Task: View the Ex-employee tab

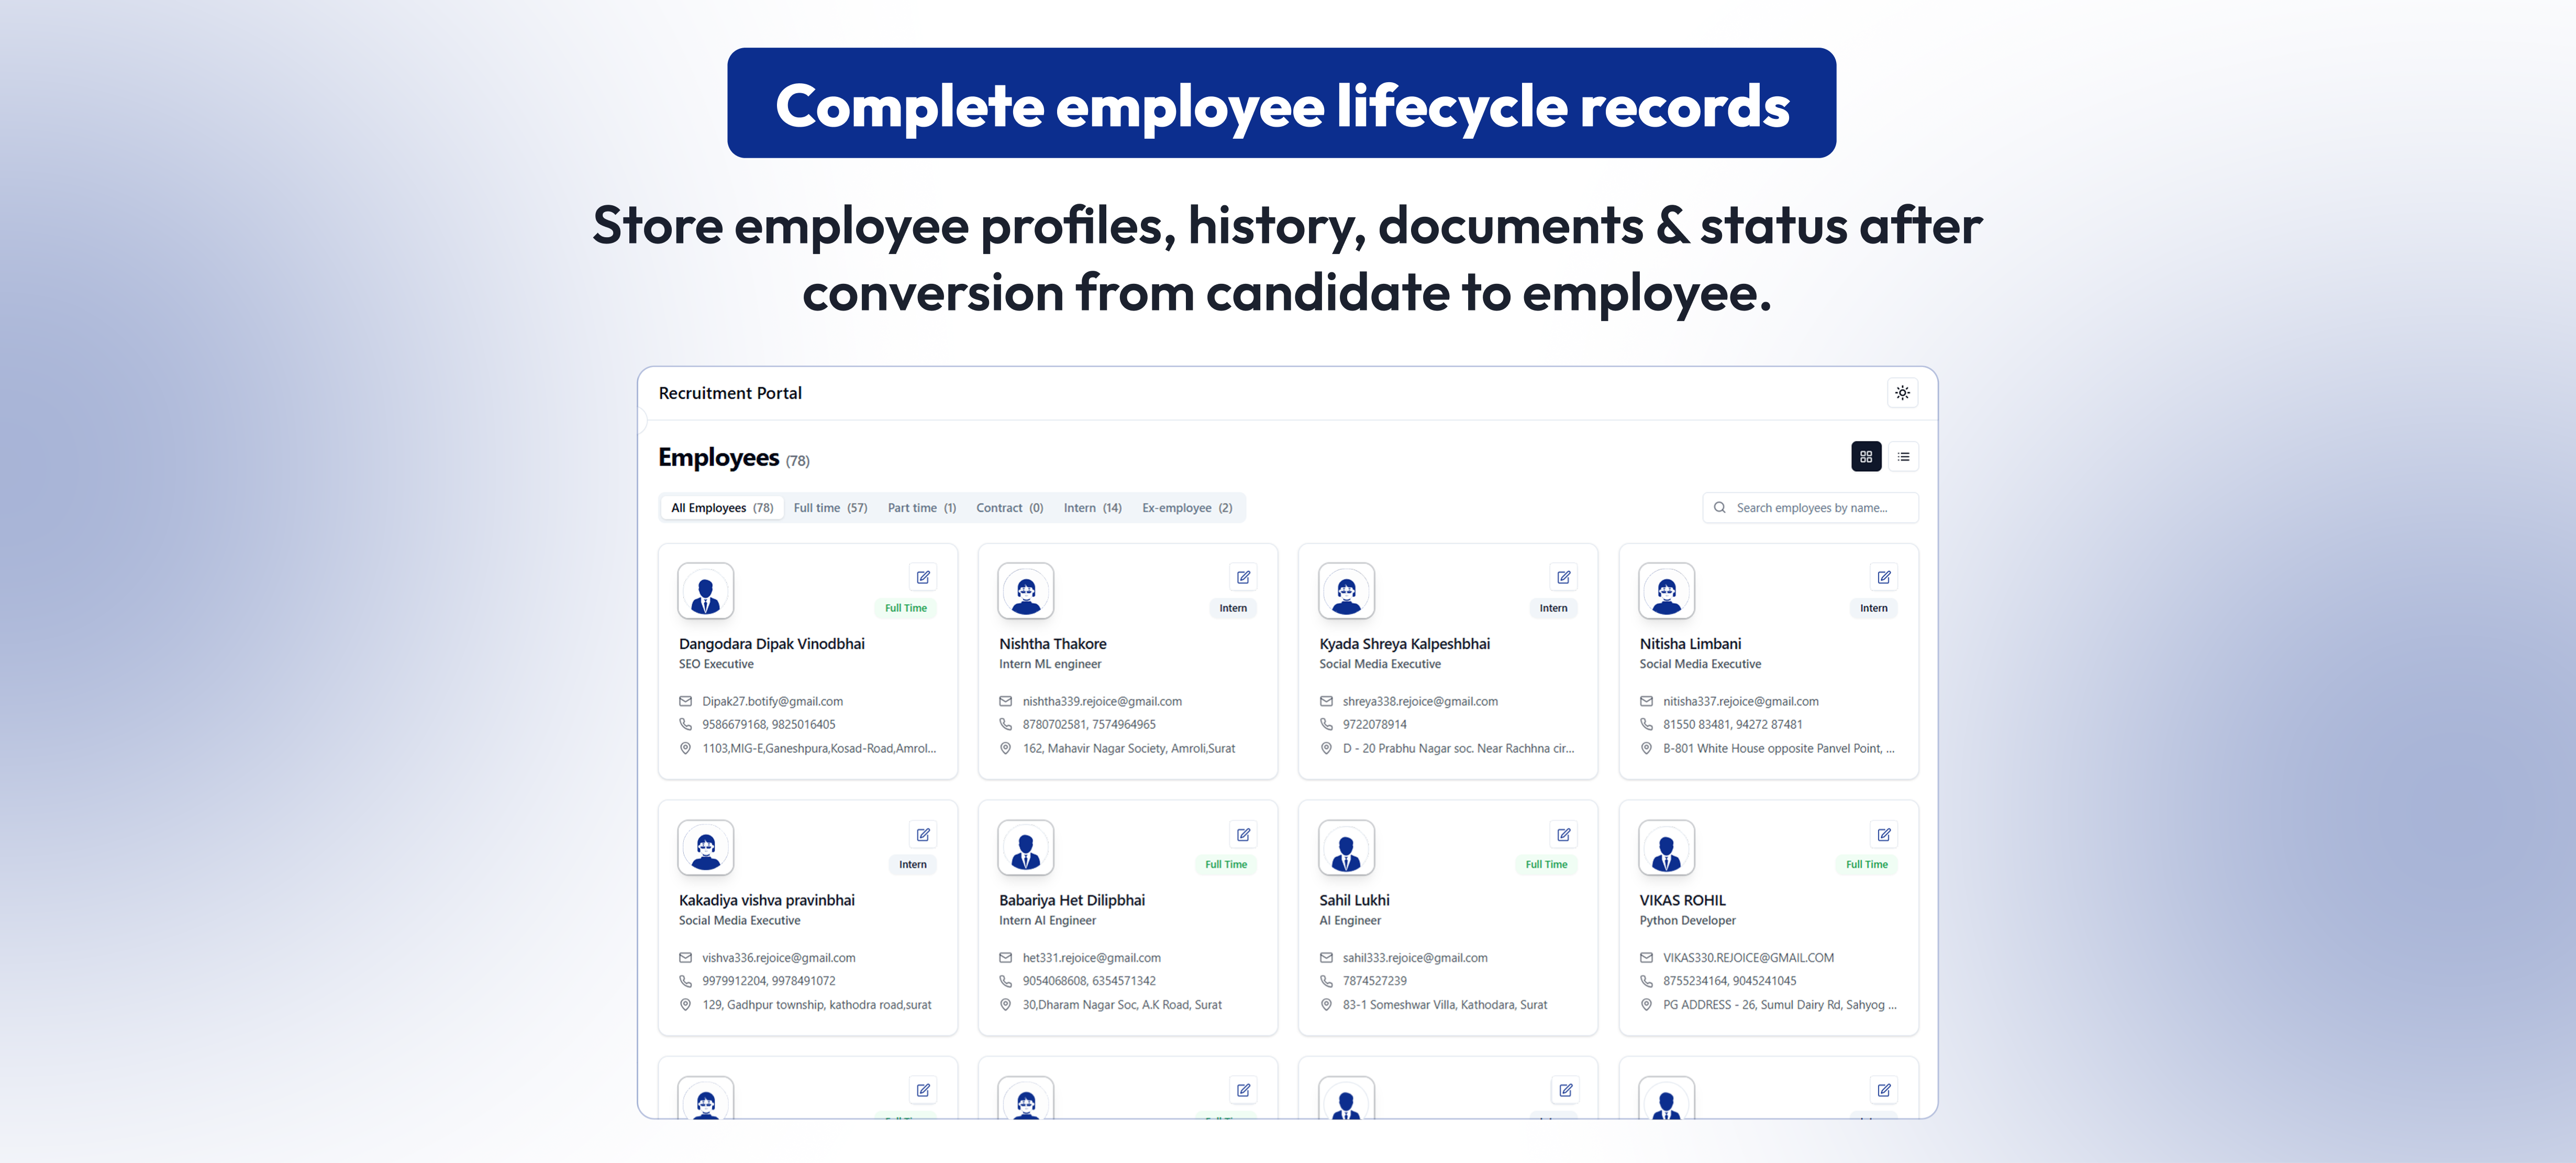Action: pos(1187,508)
